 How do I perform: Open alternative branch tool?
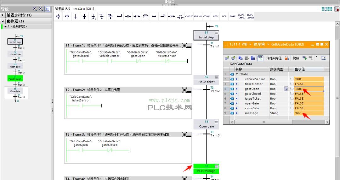(102, 16)
